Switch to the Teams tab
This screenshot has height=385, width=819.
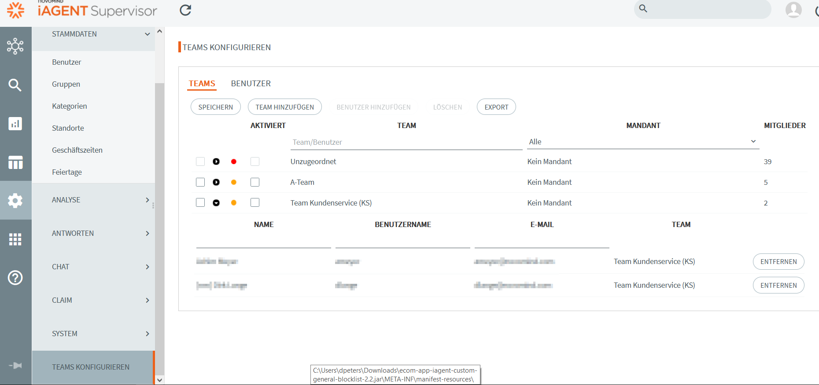pyautogui.click(x=202, y=83)
